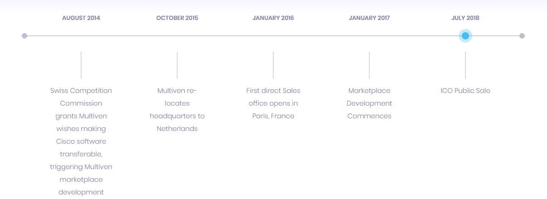Click the vertical connector line below October 2015

(x=177, y=65)
